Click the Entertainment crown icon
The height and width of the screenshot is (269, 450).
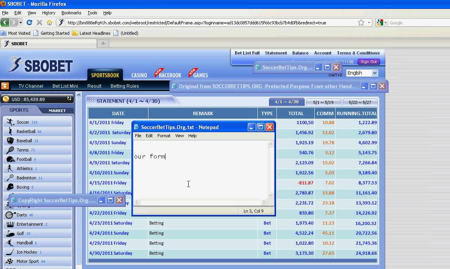(x=10, y=224)
